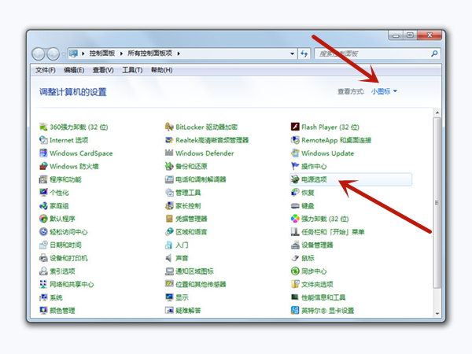Click the 鼠标 mouse icon
Screen dimensions: 472x354
coord(295,258)
